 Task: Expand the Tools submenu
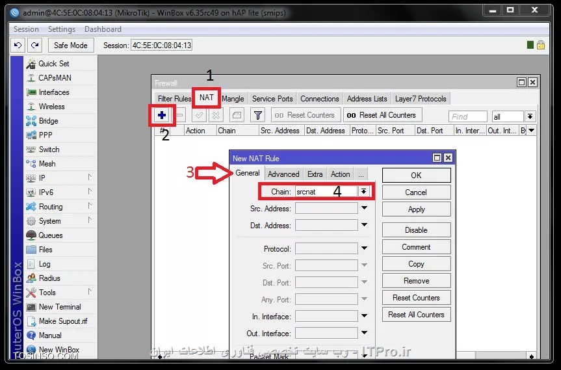90,291
